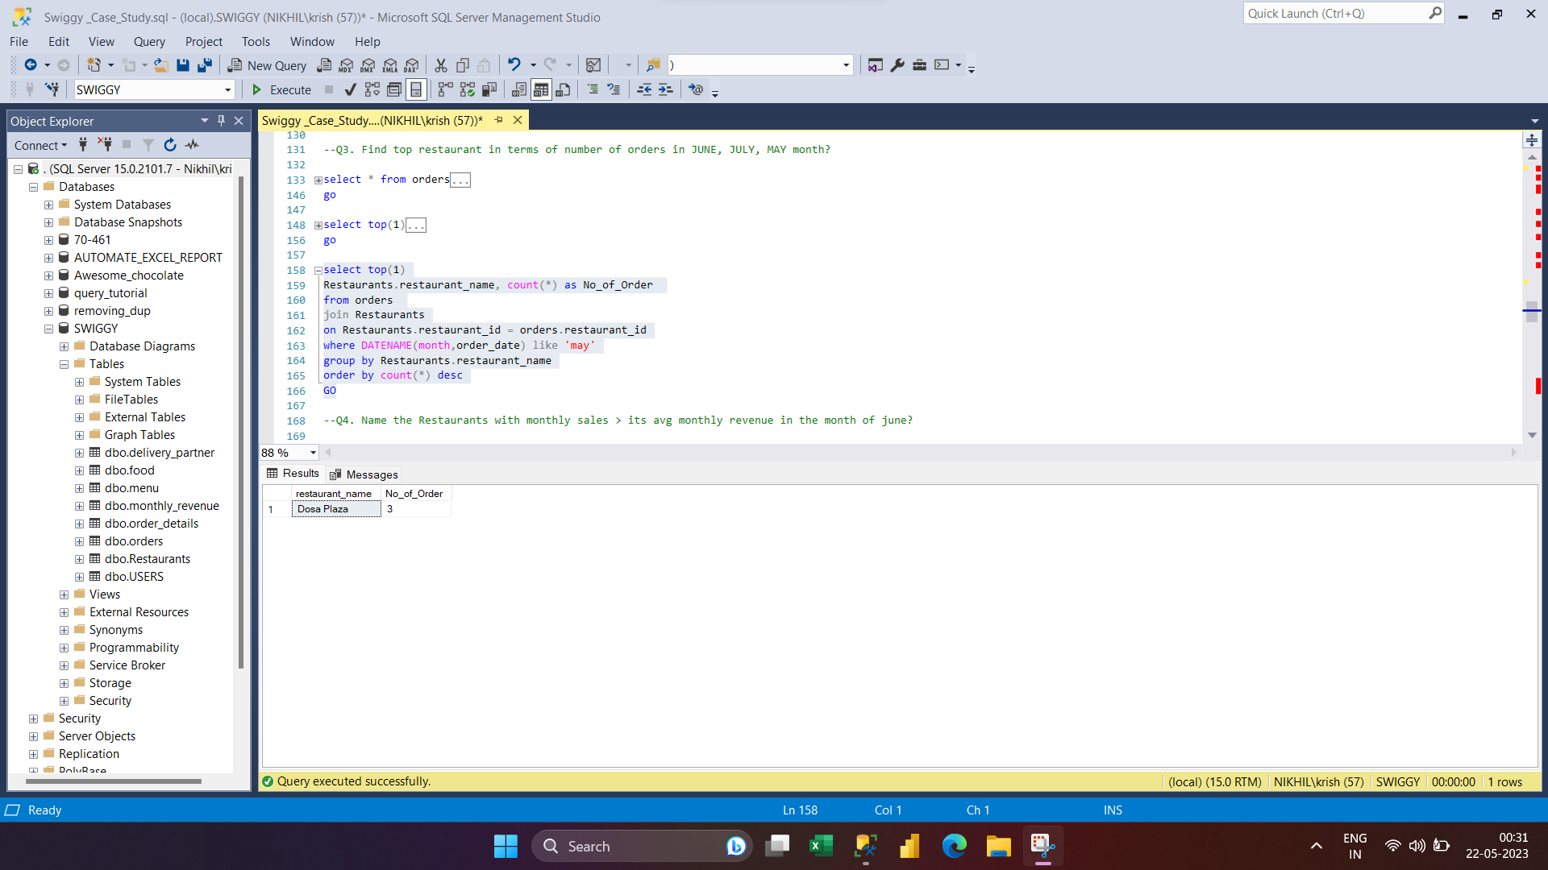Expand the Views folder node

click(64, 594)
